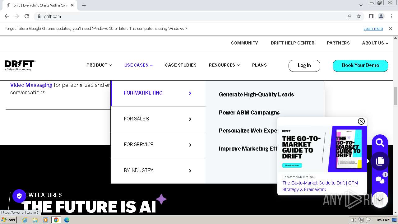Collapse the USE CASES menu
The width and height of the screenshot is (398, 224).
tap(139, 65)
